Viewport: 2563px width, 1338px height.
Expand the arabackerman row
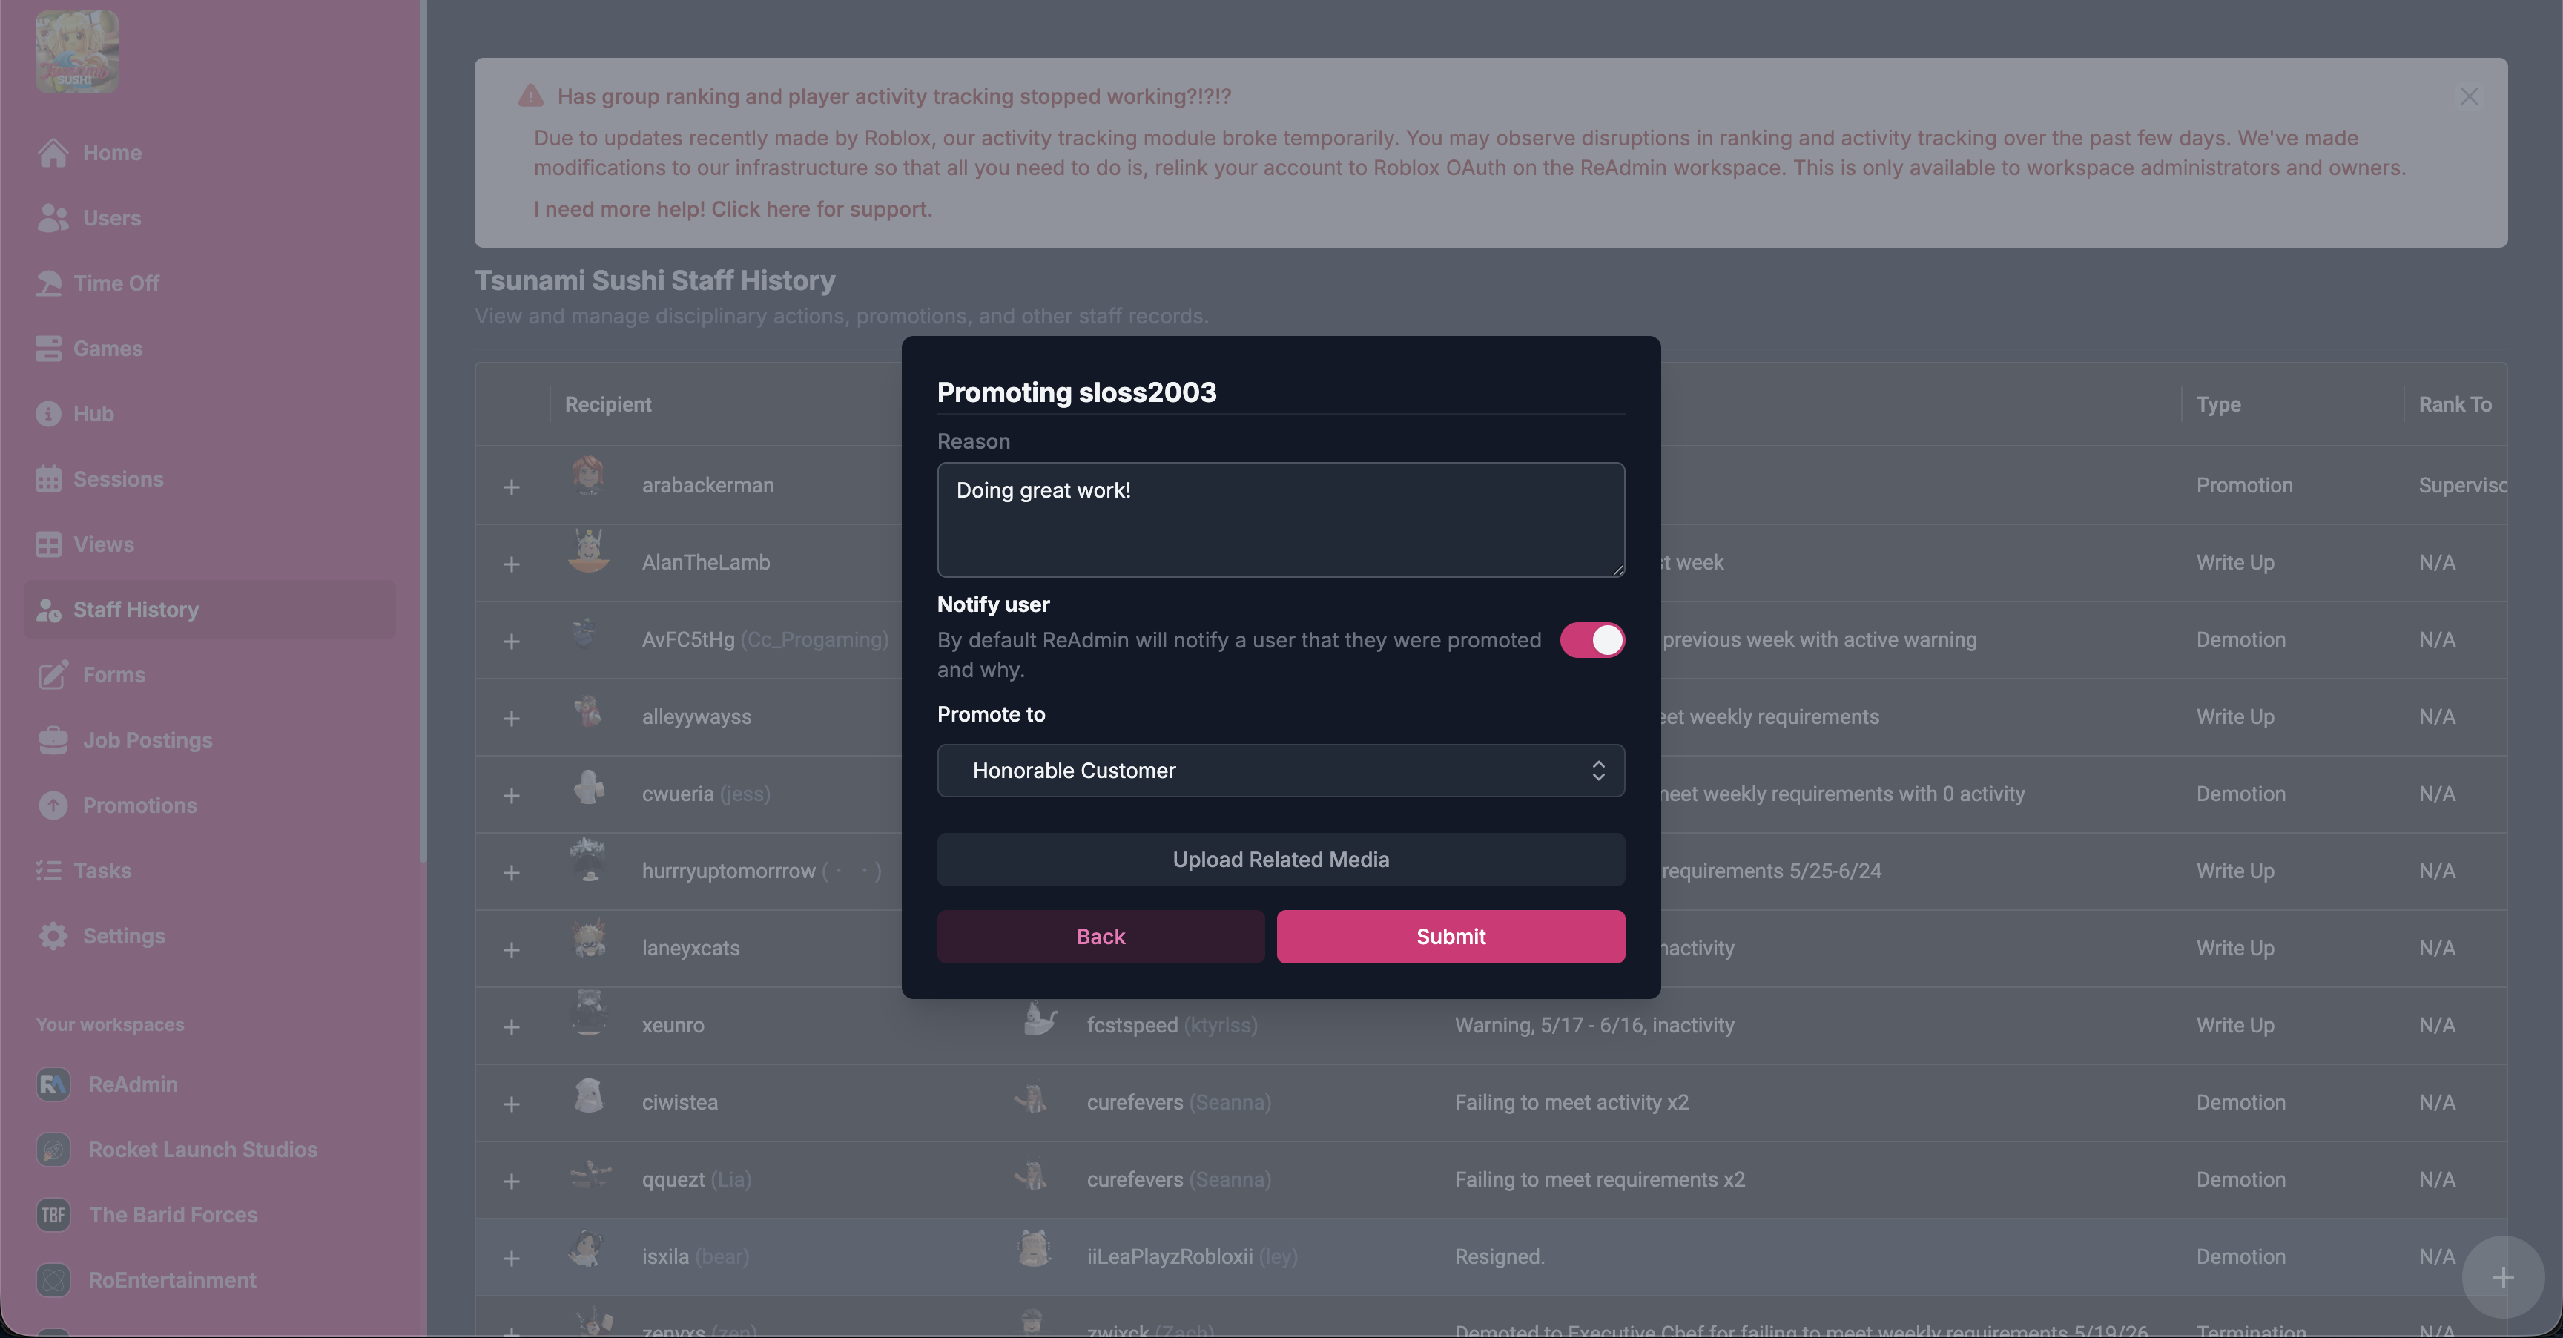click(512, 487)
